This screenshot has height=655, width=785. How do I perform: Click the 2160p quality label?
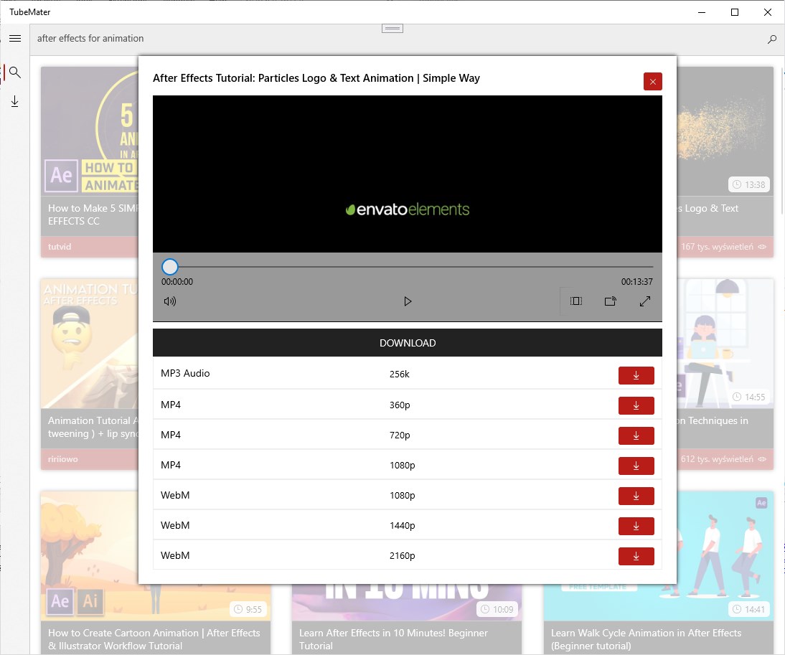(403, 555)
